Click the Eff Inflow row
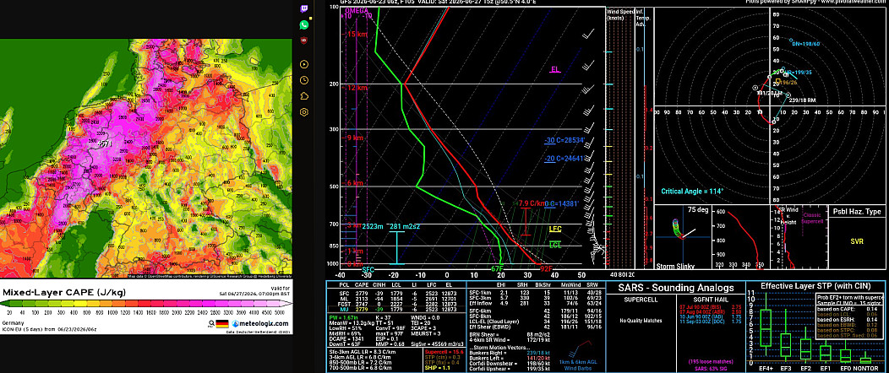889x373 pixels. pos(533,304)
